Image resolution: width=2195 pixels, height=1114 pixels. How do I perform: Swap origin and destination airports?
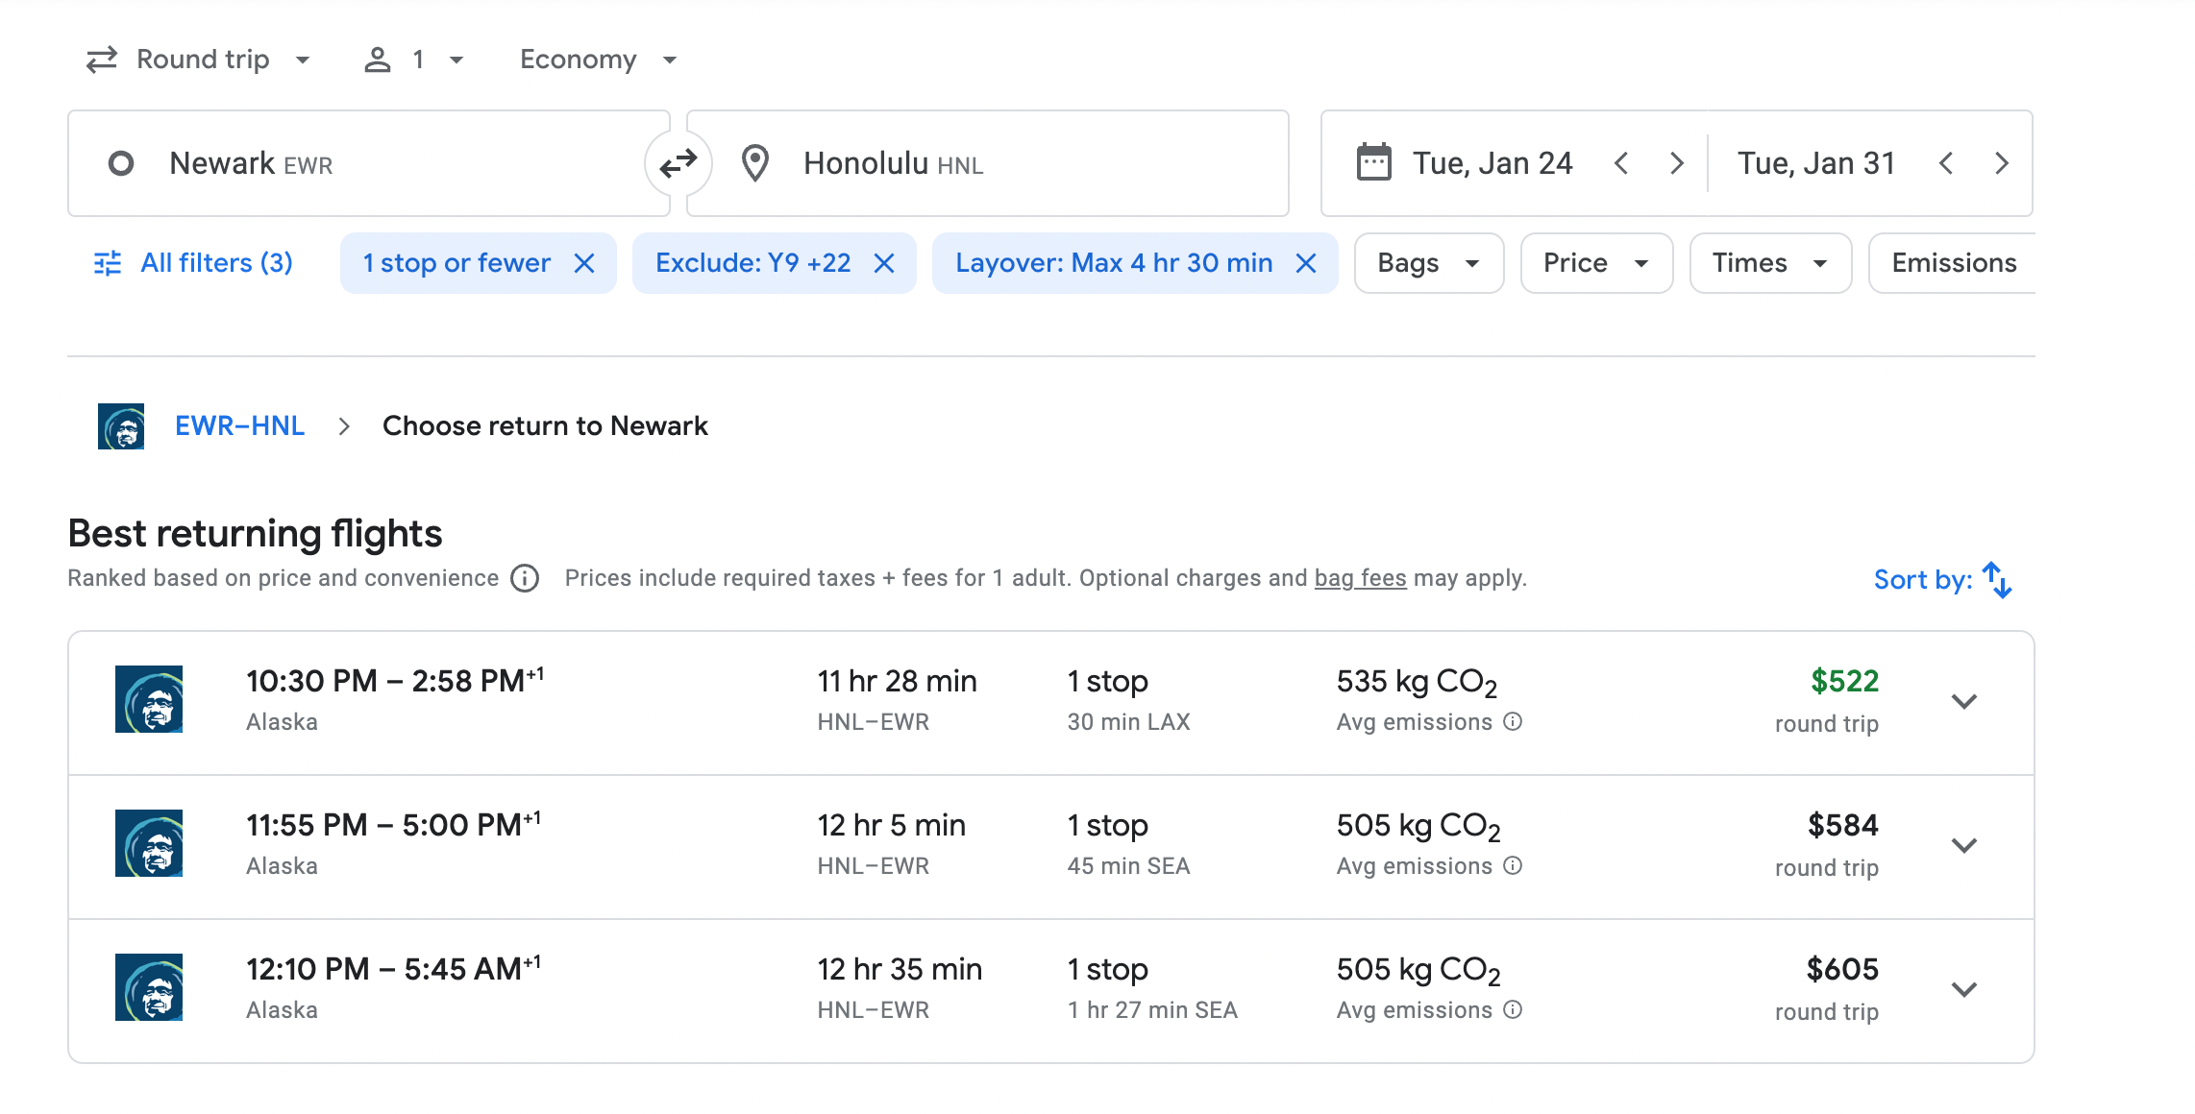678,164
